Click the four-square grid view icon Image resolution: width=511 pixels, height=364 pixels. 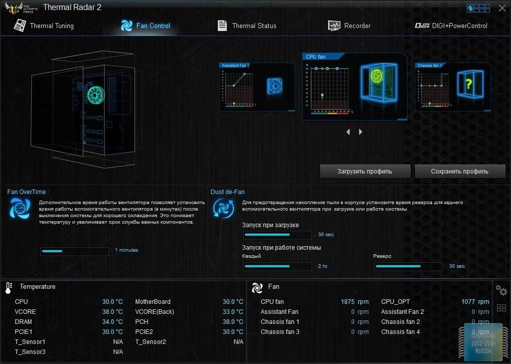click(501, 308)
